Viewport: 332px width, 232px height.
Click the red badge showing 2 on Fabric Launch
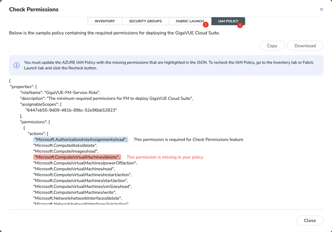point(205,25)
